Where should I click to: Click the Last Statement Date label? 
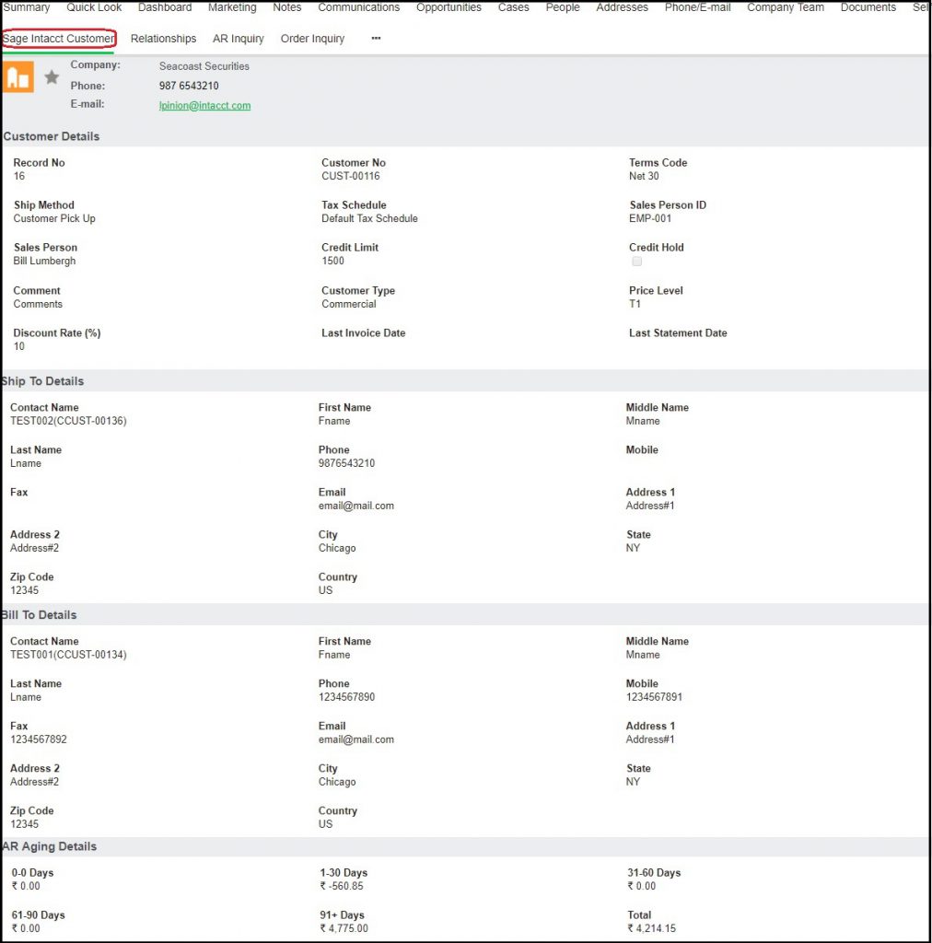(678, 332)
